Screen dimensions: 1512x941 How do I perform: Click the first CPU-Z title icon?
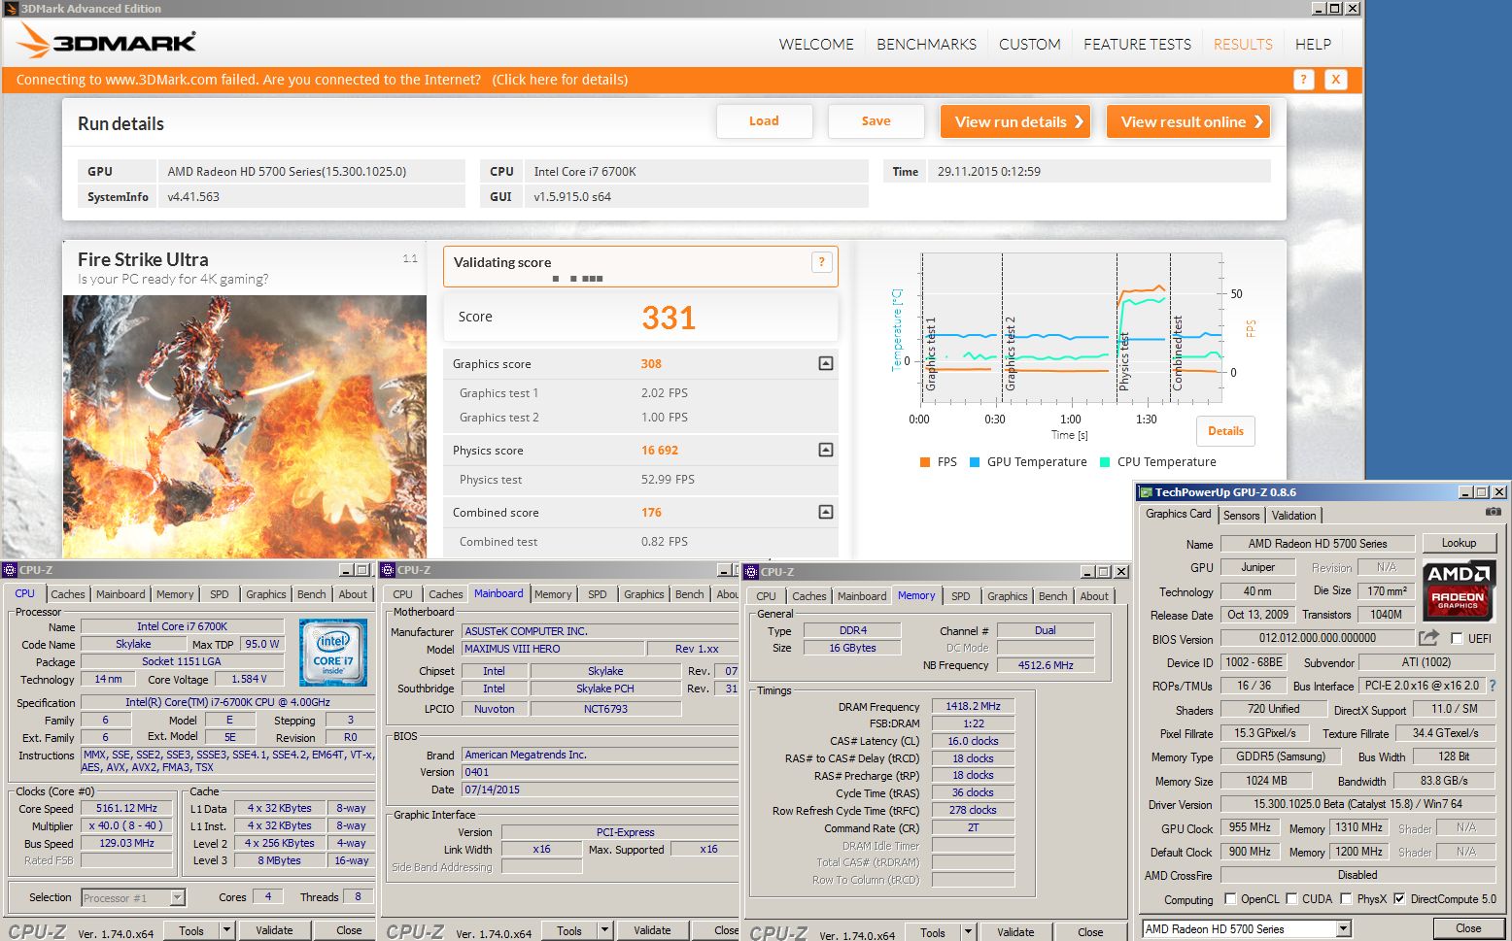click(x=10, y=570)
